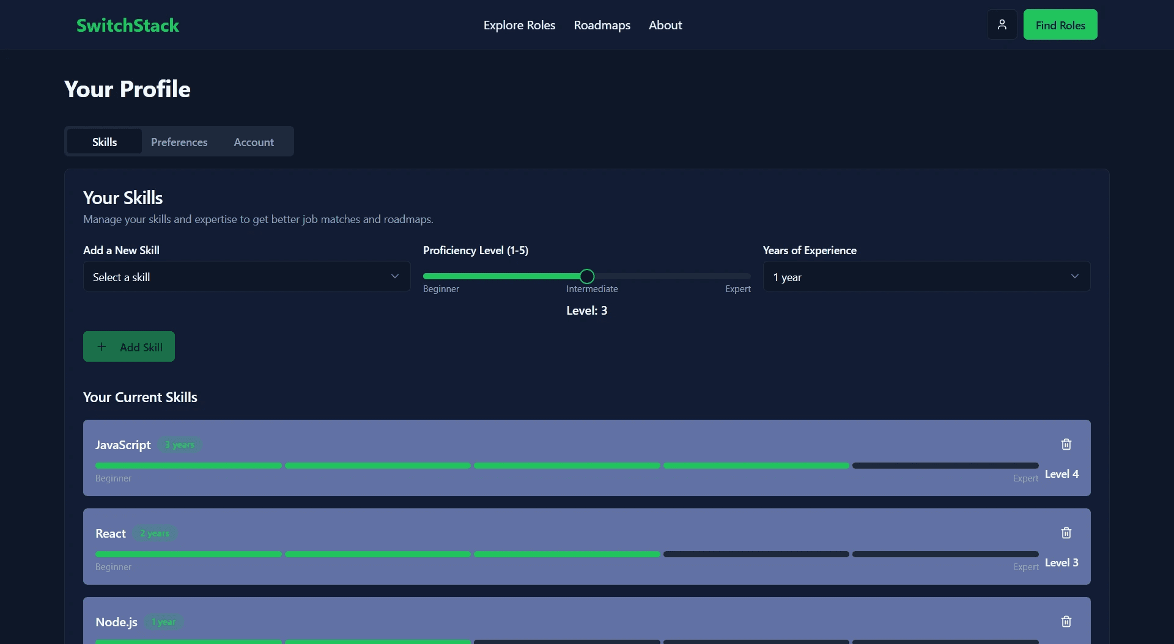Click the JavaScript 3 years badge
1174x644 pixels.
[x=179, y=445]
